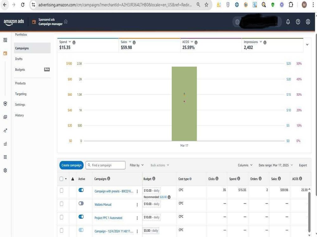Click the Create campaign button
The width and height of the screenshot is (317, 237).
[x=71, y=165]
